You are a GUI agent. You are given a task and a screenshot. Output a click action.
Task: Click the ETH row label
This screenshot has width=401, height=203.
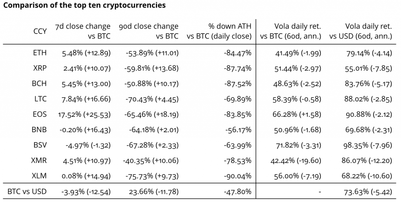pyautogui.click(x=40, y=53)
